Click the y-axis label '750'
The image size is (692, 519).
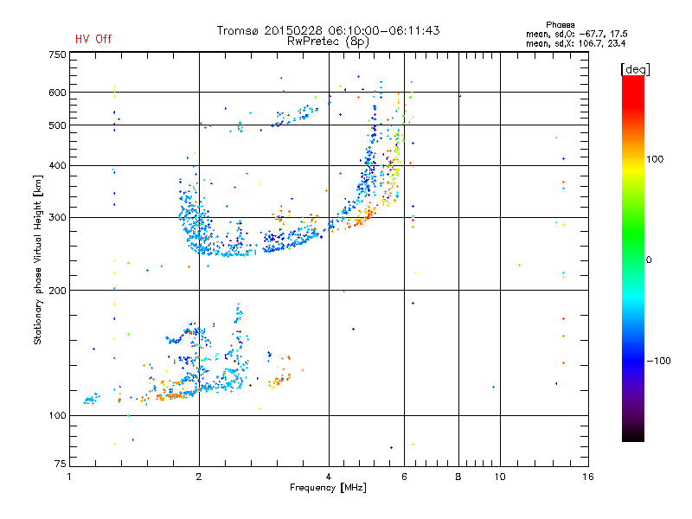pos(57,54)
